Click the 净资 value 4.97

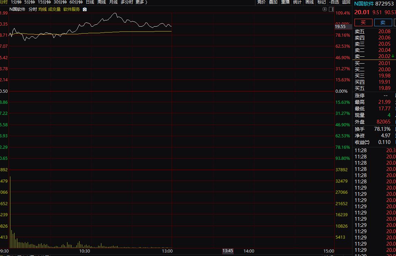tap(386, 136)
